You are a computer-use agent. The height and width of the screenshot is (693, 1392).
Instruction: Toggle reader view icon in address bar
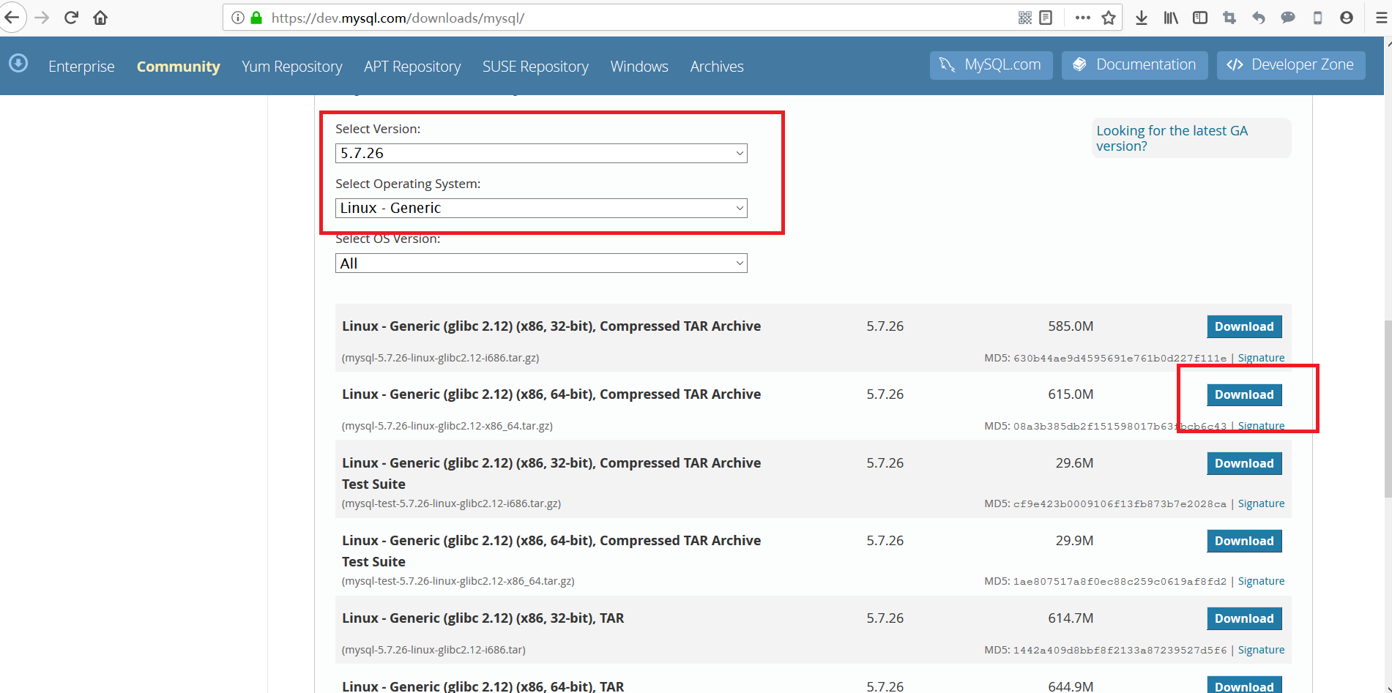(1046, 18)
